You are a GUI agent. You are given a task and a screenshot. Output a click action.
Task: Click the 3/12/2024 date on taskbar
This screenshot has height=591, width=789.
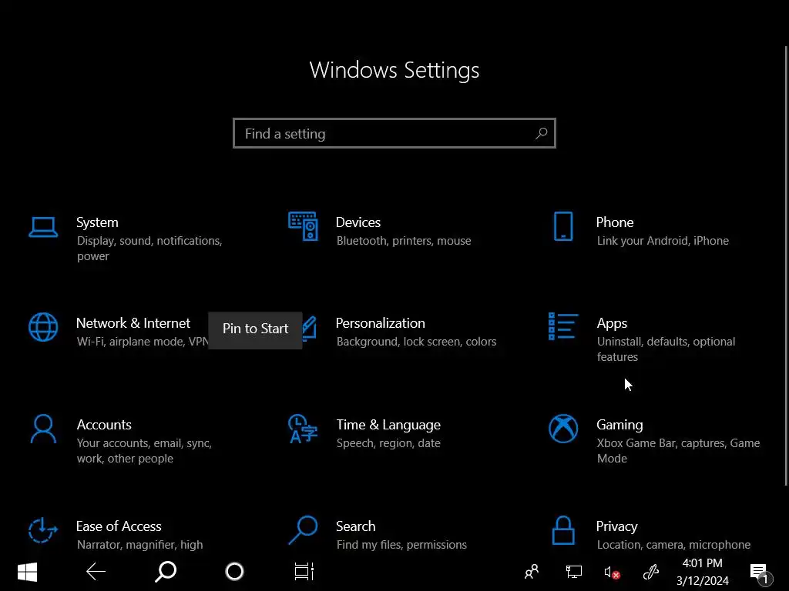703,581
